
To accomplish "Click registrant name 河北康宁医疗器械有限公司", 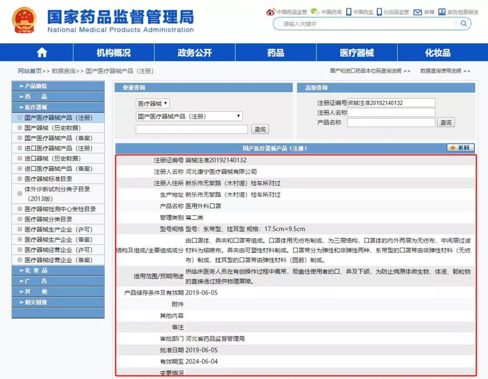I will (221, 171).
